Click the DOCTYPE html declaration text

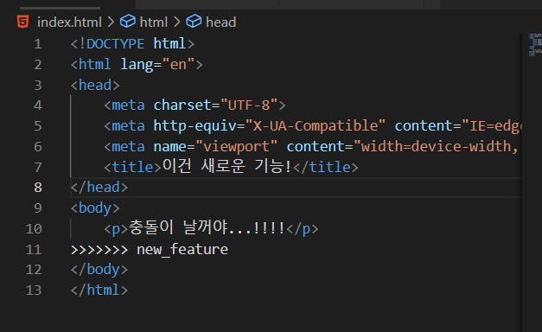(133, 44)
